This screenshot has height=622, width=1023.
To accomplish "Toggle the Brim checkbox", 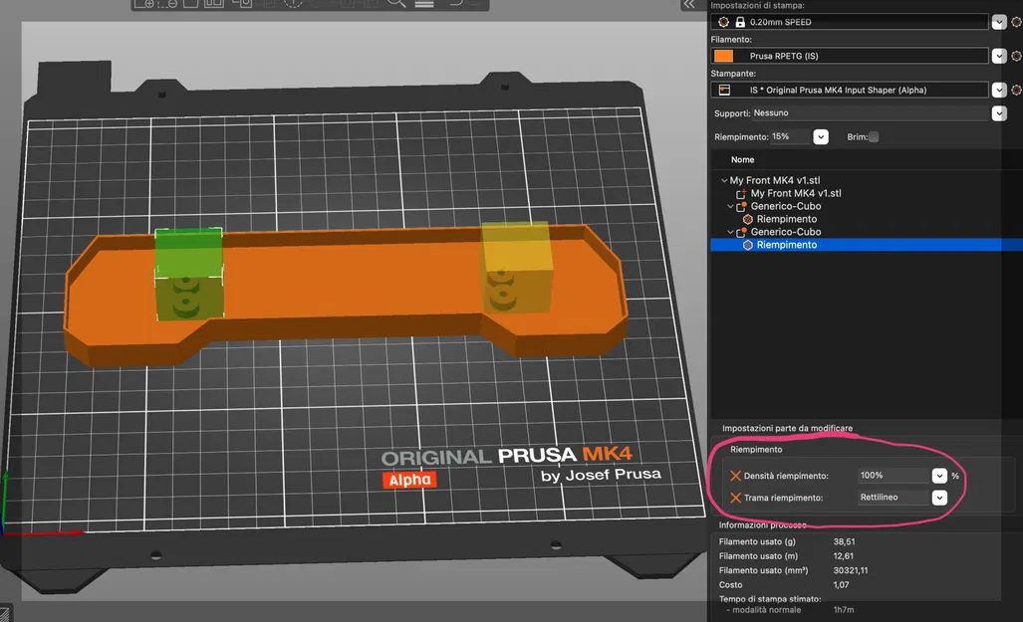I will (874, 137).
